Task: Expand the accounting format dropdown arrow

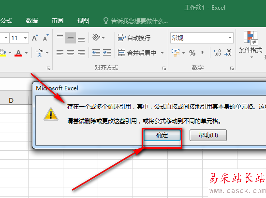Action: [x=184, y=53]
